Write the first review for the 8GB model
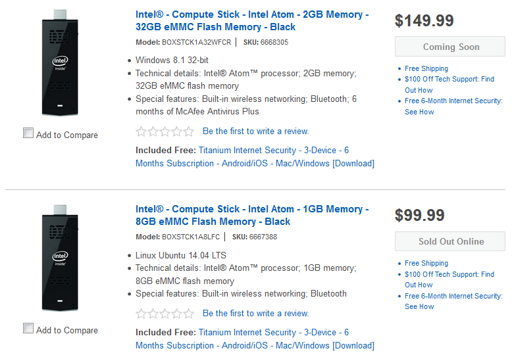Viewport: 512px width, 359px height. [x=255, y=314]
